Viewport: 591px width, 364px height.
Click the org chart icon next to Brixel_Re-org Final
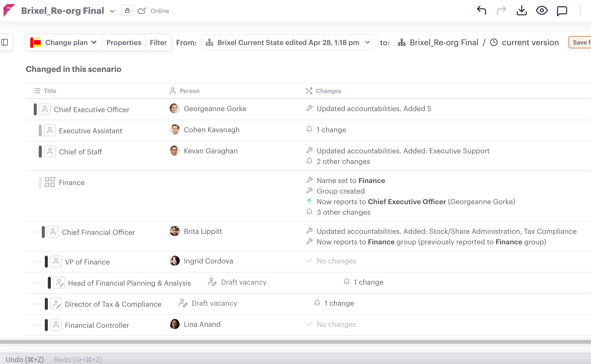tap(402, 42)
